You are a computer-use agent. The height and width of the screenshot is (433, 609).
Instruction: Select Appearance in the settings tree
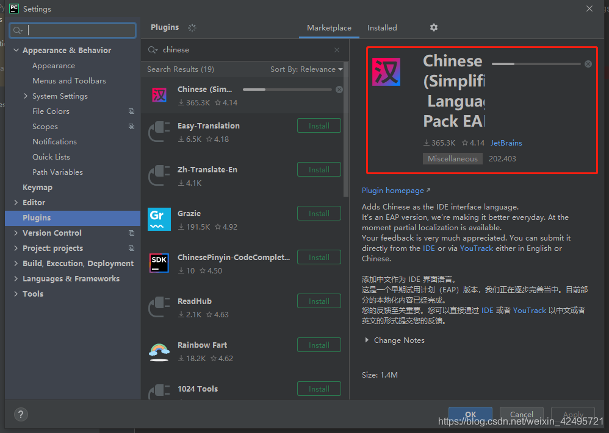coord(54,66)
